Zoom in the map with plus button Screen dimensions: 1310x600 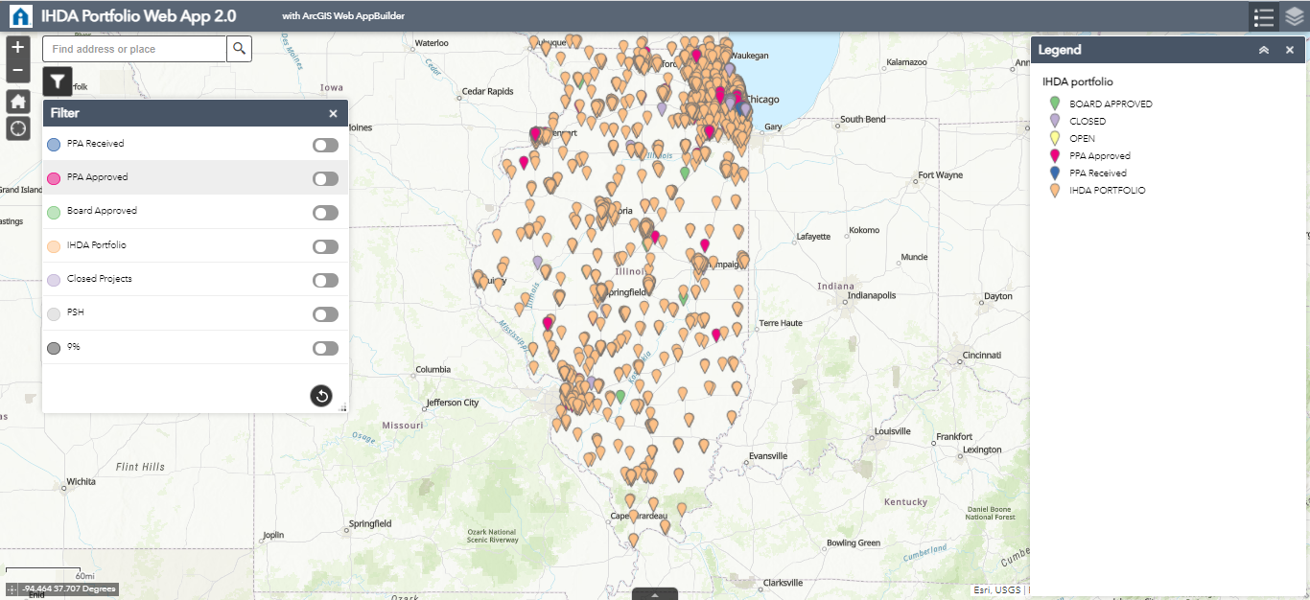(17, 47)
